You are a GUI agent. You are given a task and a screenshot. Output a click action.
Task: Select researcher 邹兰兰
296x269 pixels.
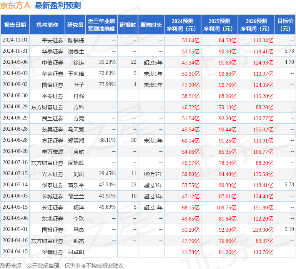pyautogui.click(x=76, y=196)
